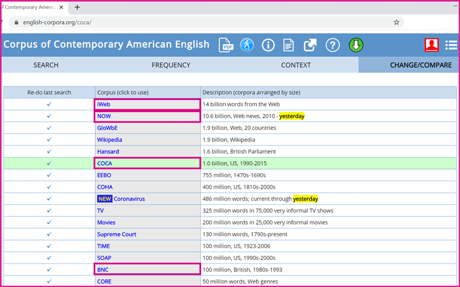Image resolution: width=460 pixels, height=287 pixels.
Task: Click the information circle icon
Action: click(x=268, y=45)
